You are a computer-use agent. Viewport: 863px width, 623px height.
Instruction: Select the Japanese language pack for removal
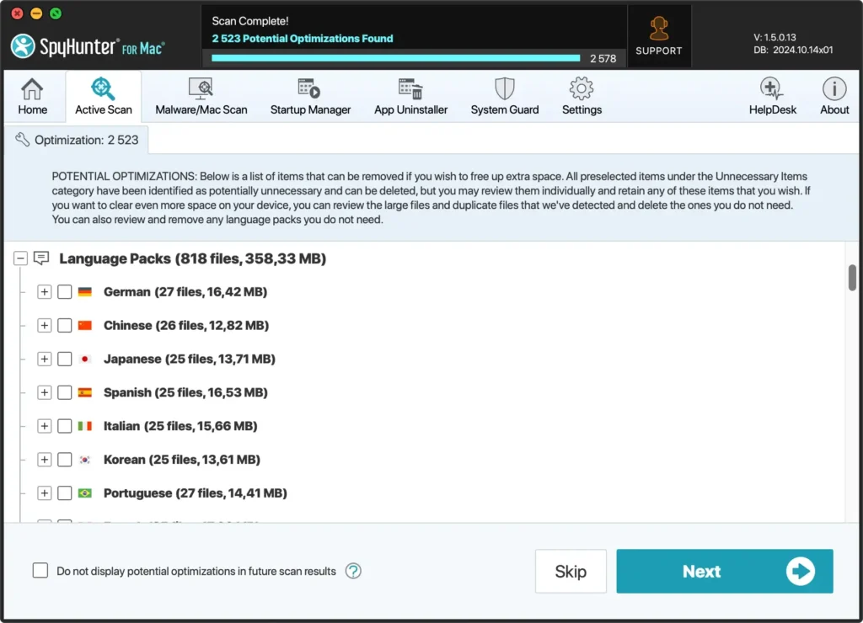click(x=65, y=359)
